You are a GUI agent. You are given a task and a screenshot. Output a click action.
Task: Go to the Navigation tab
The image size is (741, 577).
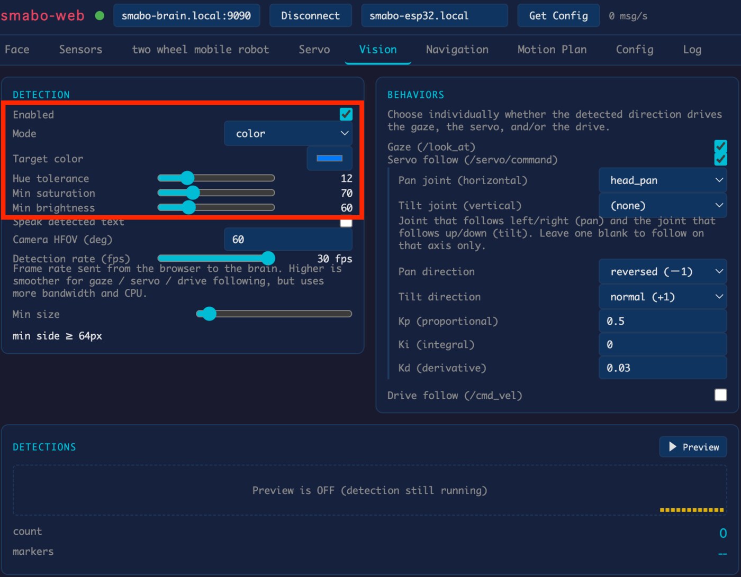point(457,50)
